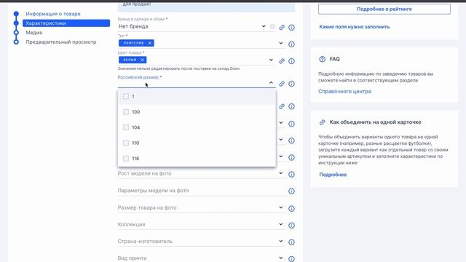Check size option 100

point(126,112)
